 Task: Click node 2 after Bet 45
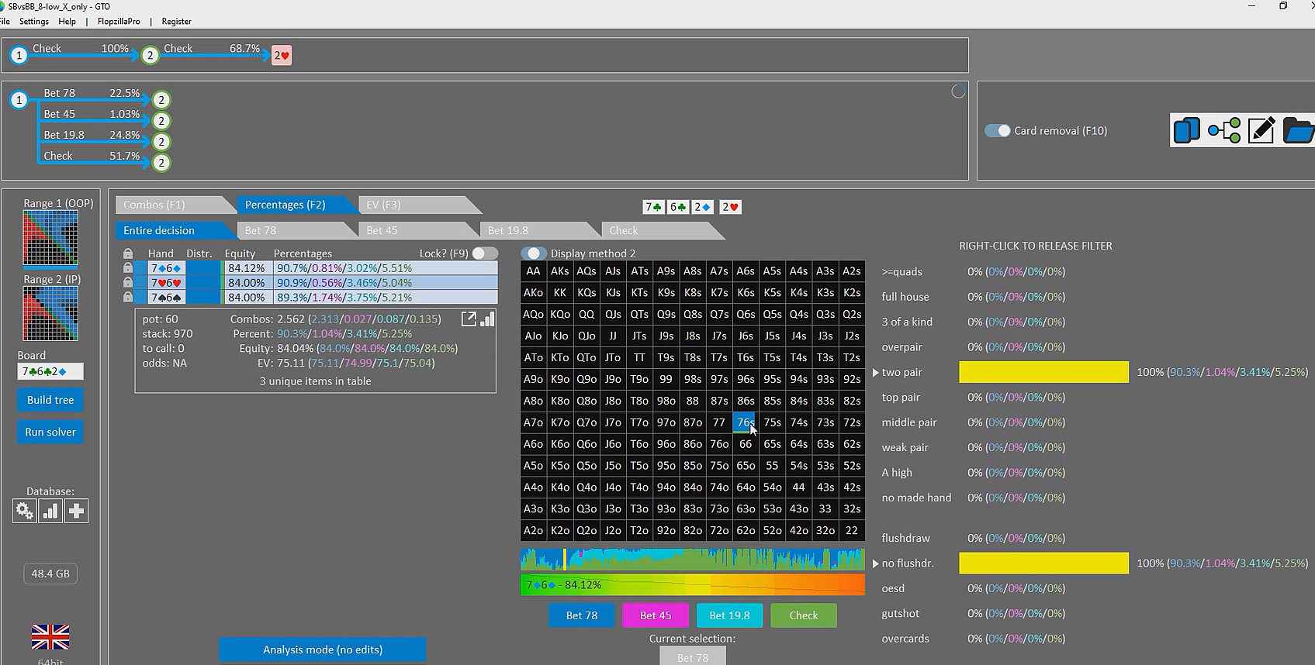(x=161, y=121)
